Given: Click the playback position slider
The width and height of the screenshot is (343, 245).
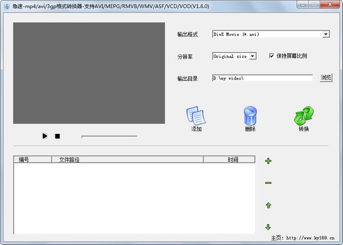Looking at the screenshot, I should [109, 136].
